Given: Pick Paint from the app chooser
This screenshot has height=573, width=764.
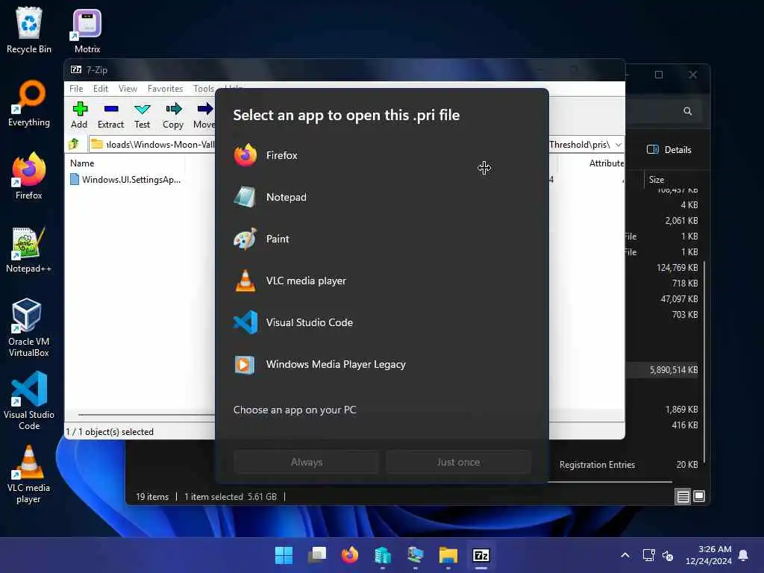Looking at the screenshot, I should click(381, 239).
